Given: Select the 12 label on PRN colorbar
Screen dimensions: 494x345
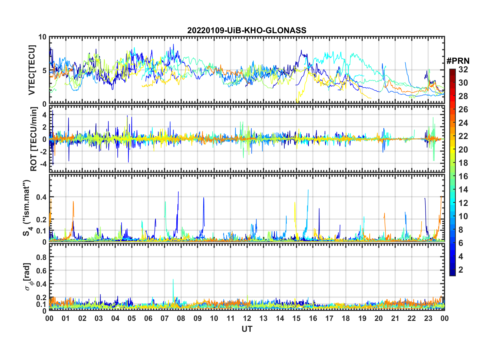Looking at the screenshot, I should 463,203.
